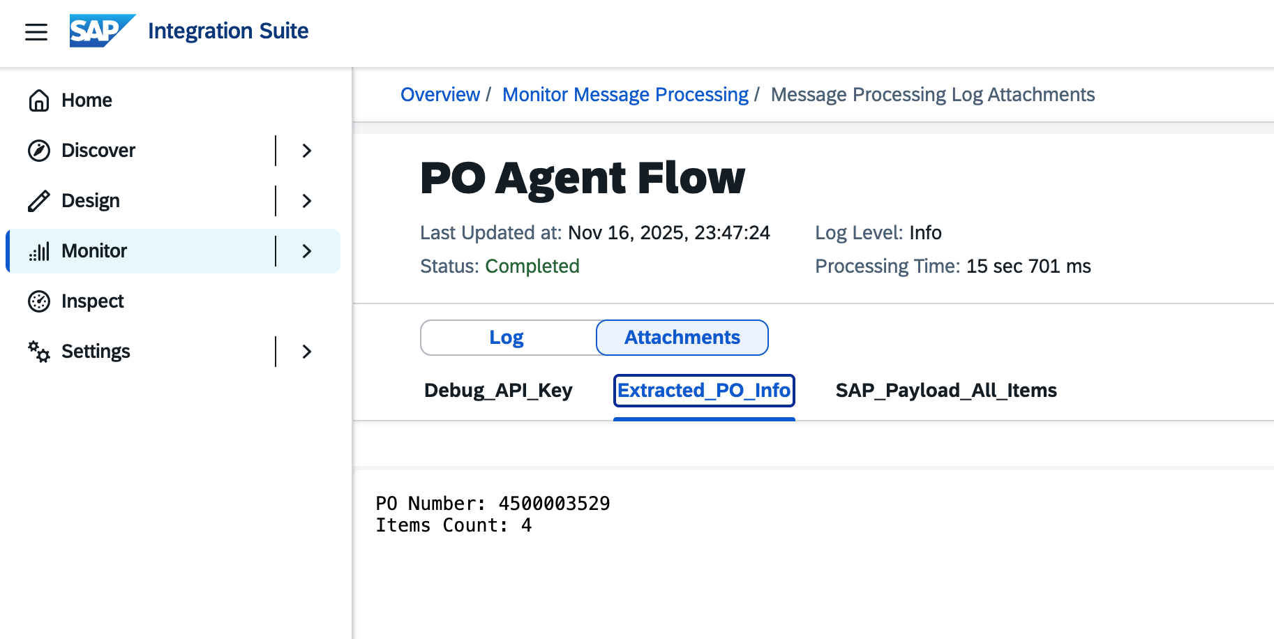
Task: Click the Items Count: 4 line
Action: pos(454,525)
